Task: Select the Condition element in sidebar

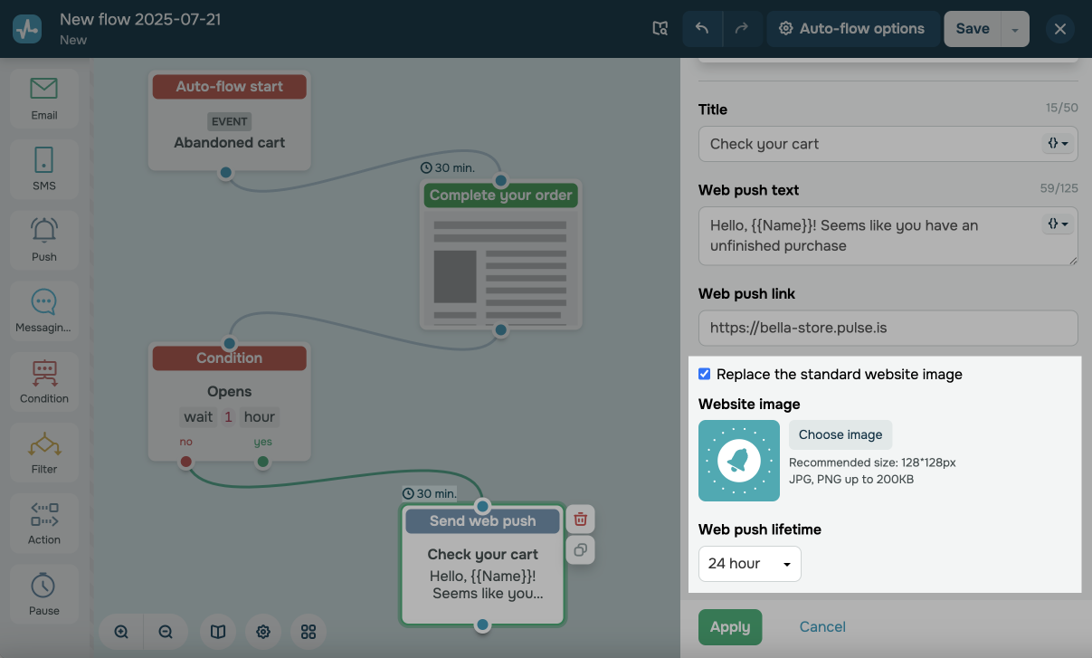Action: [43, 380]
